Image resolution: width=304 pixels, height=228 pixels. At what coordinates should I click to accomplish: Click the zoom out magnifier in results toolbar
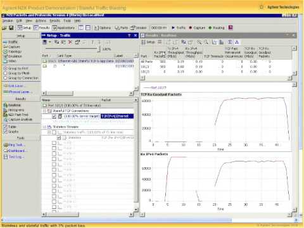coord(206,42)
